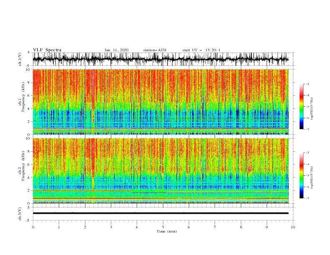The height and width of the screenshot is (255, 330).
Task: Click time axis tick label "9"
Action: (x=267, y=227)
